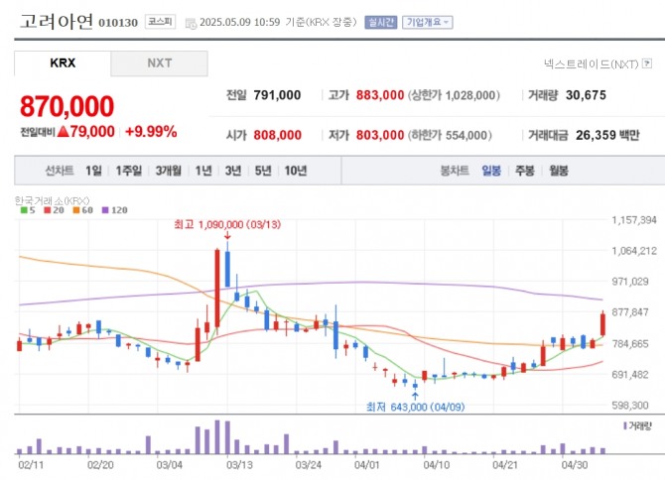This screenshot has width=665, height=480.
Task: Click the 1,157,394 price axis label
Action: [634, 220]
